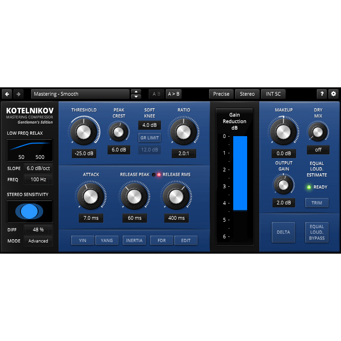Click the Threshold knob
This screenshot has width=341, height=341.
pyautogui.click(x=84, y=131)
